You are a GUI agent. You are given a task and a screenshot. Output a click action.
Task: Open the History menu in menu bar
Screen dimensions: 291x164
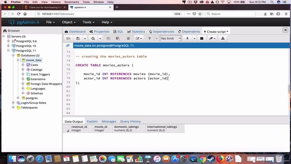coord(56,2)
